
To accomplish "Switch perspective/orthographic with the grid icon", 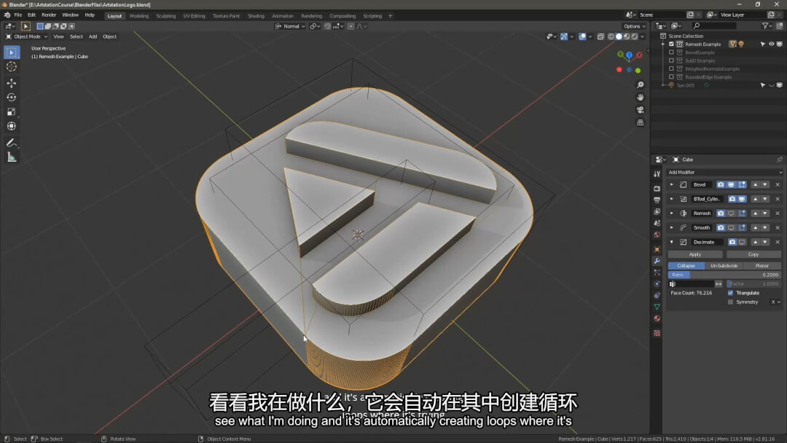I will [x=640, y=122].
